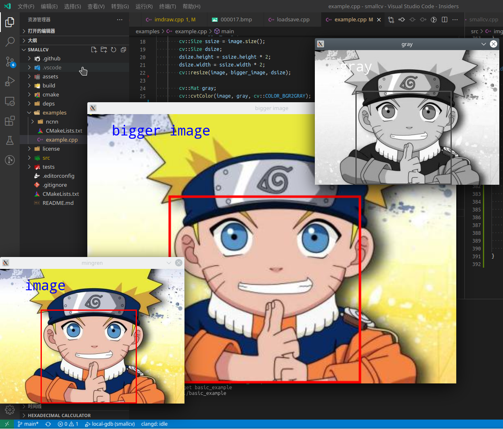The width and height of the screenshot is (503, 429).
Task: Open the .gitignore file
Action: point(54,185)
